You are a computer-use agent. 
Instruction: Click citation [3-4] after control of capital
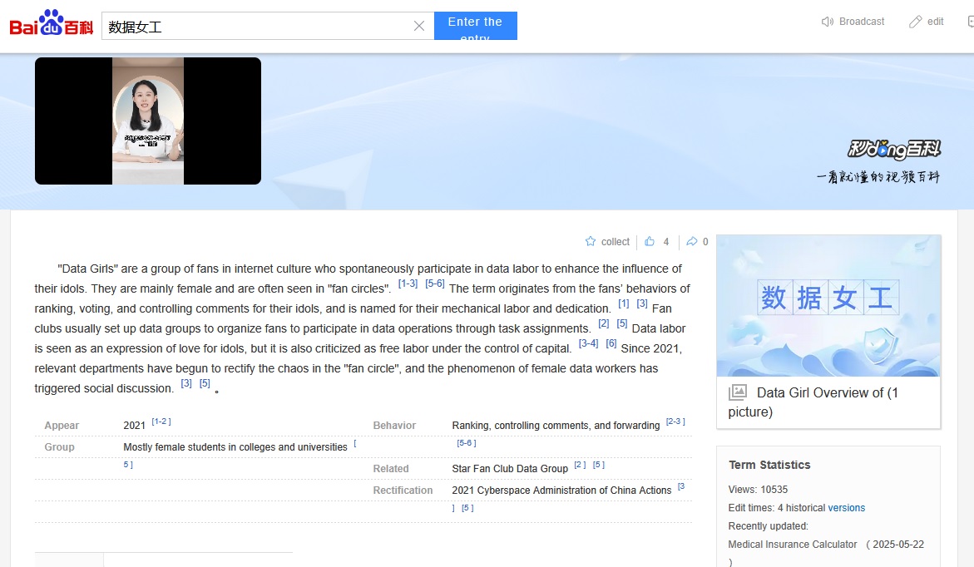pyautogui.click(x=589, y=343)
